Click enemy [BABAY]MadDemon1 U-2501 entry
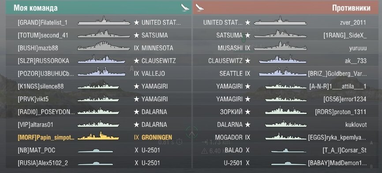This screenshot has width=382, height=173. (285, 163)
